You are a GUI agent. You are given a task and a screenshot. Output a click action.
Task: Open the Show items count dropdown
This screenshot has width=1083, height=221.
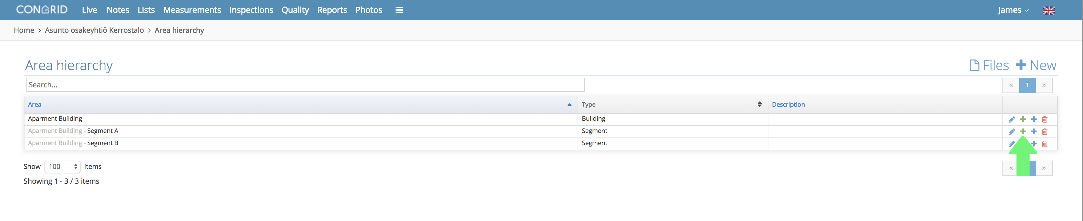[x=62, y=166]
